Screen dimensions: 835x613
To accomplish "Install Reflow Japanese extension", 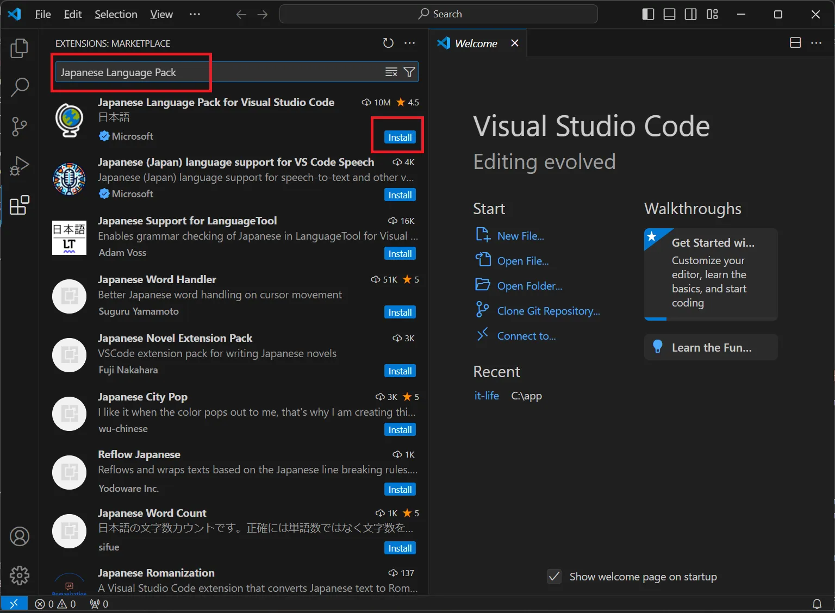I will point(400,490).
